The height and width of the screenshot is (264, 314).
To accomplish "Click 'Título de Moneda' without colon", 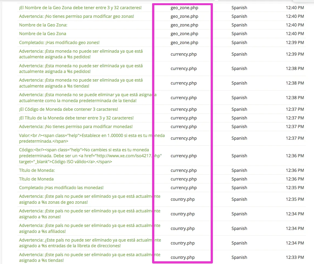I will point(36,179).
